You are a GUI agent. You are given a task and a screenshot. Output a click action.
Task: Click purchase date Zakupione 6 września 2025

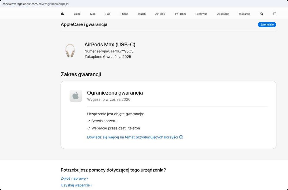[x=108, y=57]
